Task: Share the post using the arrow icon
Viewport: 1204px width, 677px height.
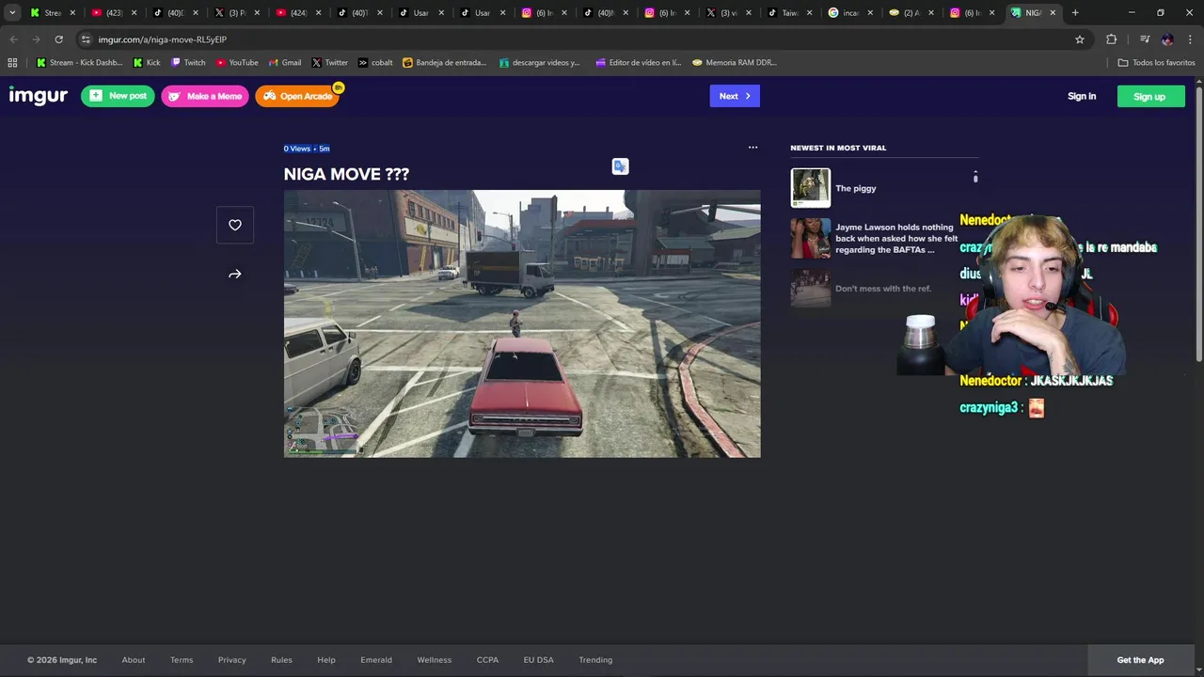Action: pos(235,275)
